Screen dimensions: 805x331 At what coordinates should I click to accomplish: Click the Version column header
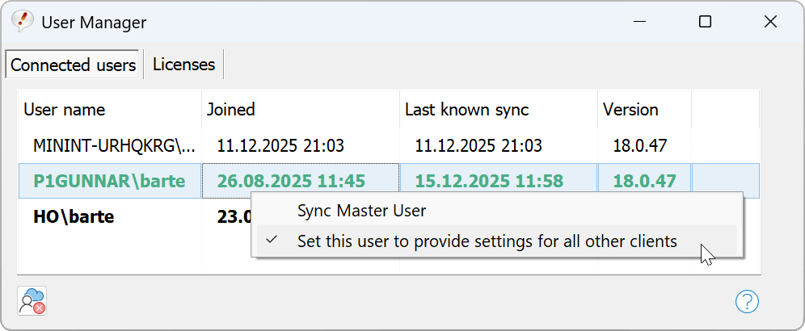pyautogui.click(x=630, y=110)
